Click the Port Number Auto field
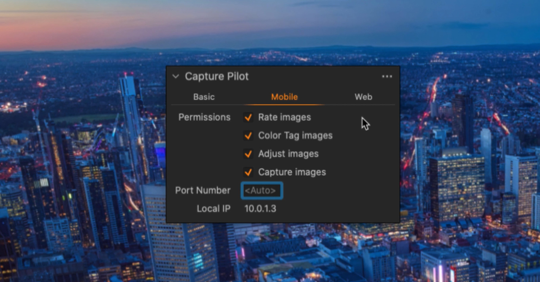 [261, 191]
